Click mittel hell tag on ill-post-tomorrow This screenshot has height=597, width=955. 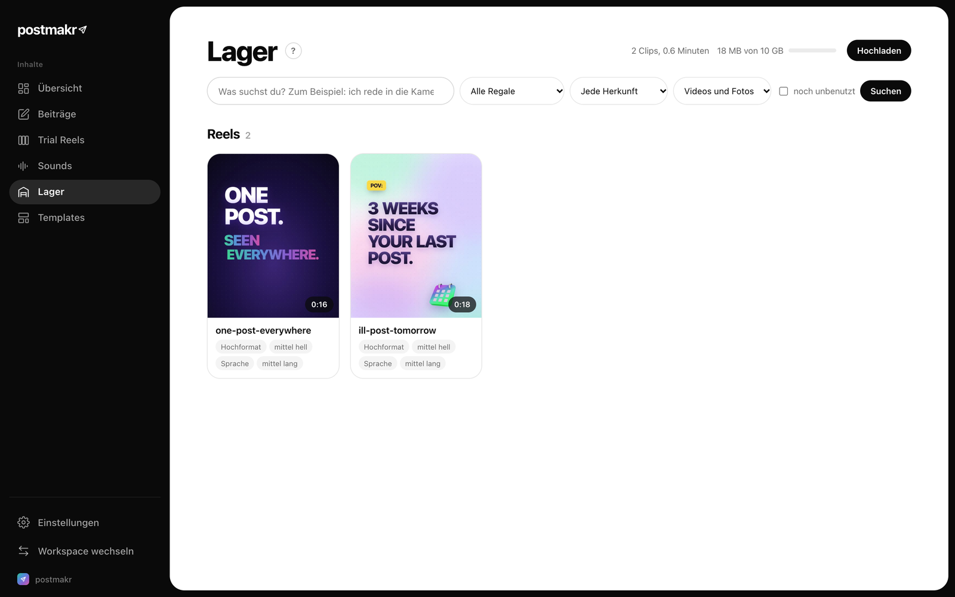click(434, 347)
